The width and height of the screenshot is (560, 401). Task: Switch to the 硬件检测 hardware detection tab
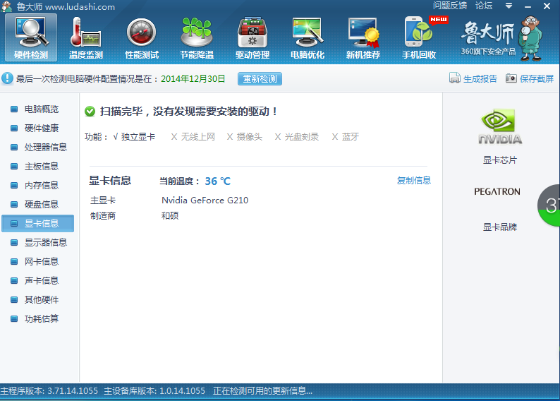tap(31, 38)
